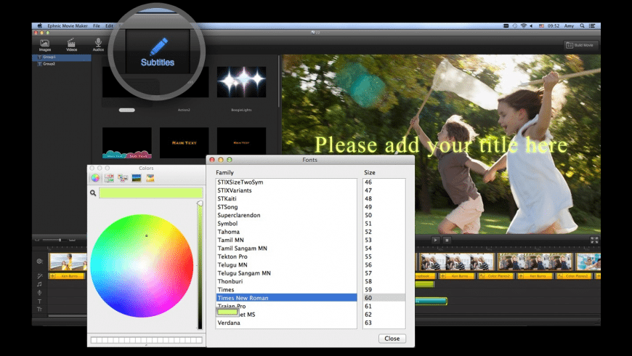
Task: Click the music track note icon
Action: click(39, 284)
